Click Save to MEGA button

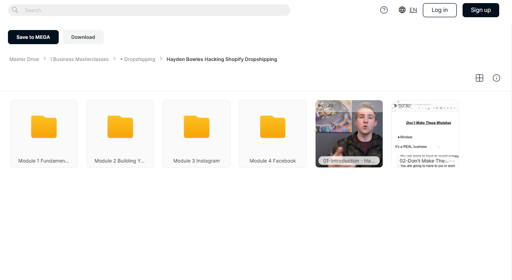(x=33, y=37)
